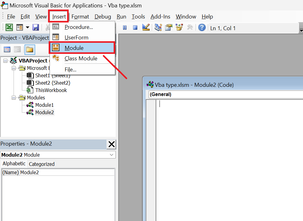
Task: Switch to the Categorized properties tab
Action: click(42, 164)
